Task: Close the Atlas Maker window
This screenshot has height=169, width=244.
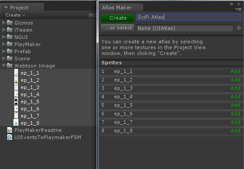Action: [239, 4]
